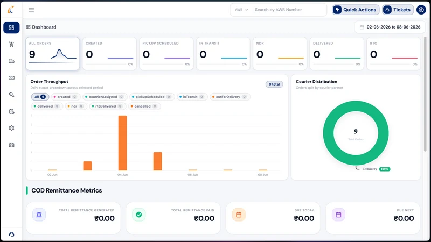Open the settings gear sidebar icon
431x242 pixels.
(x=11, y=128)
